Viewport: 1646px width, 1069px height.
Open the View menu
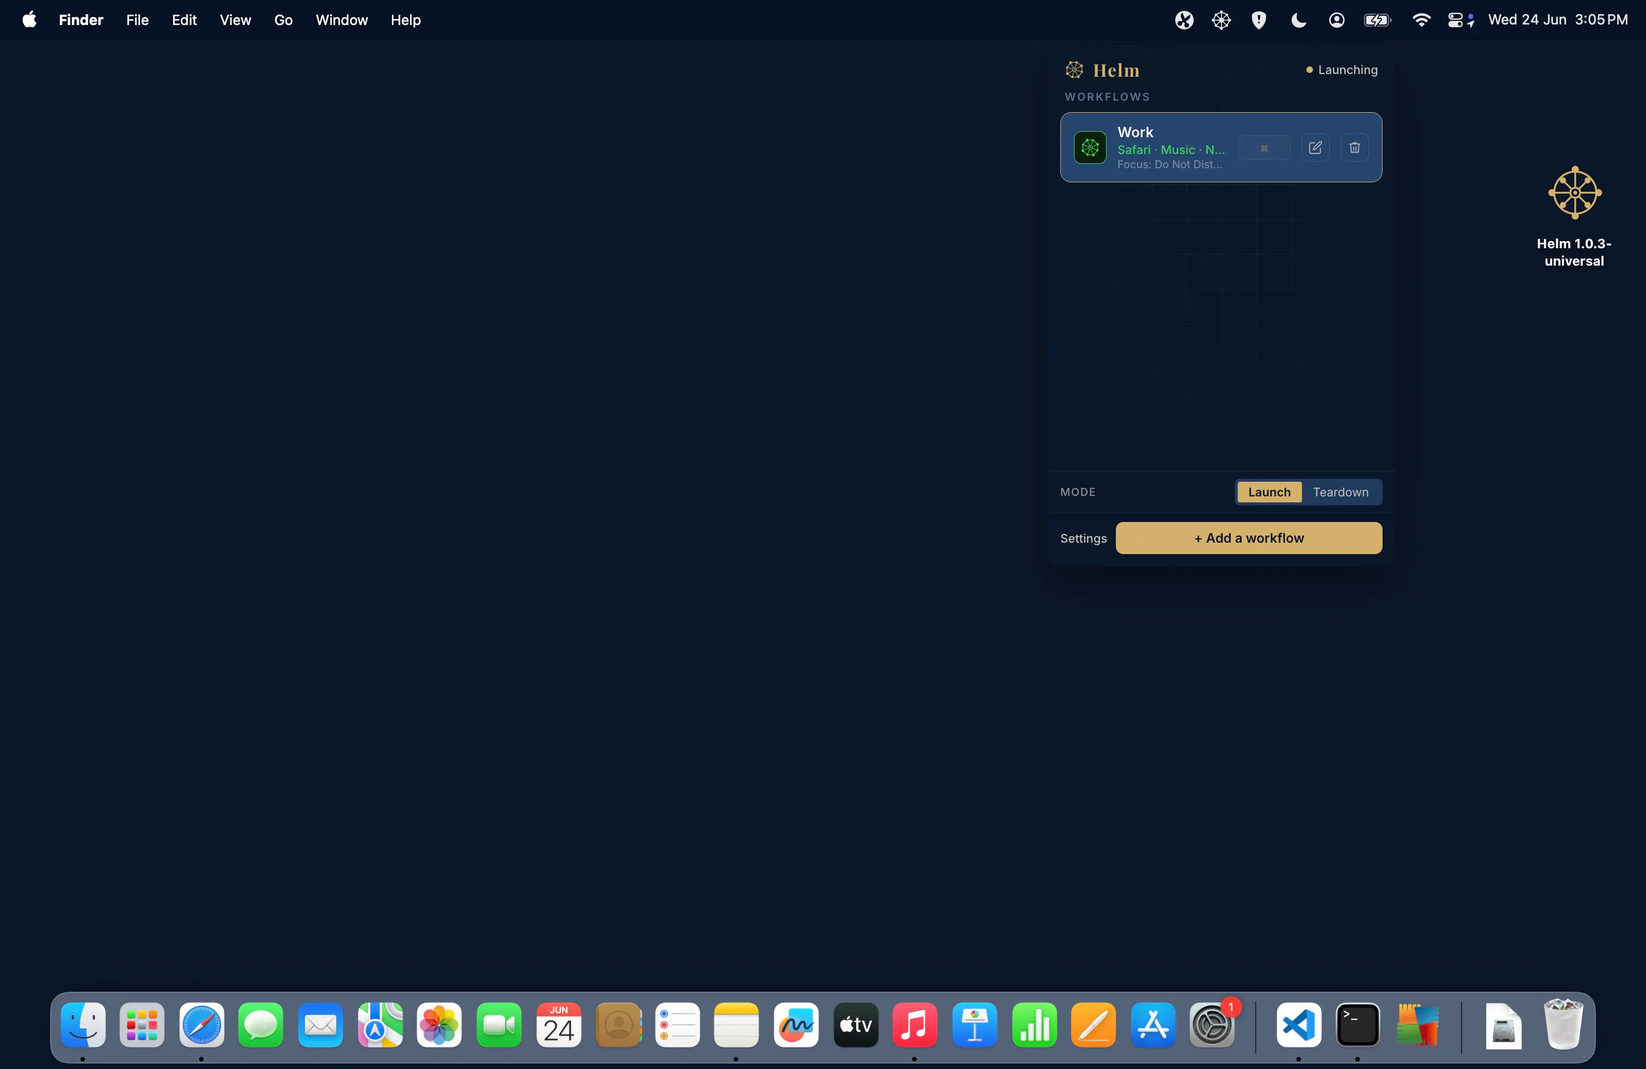click(235, 20)
